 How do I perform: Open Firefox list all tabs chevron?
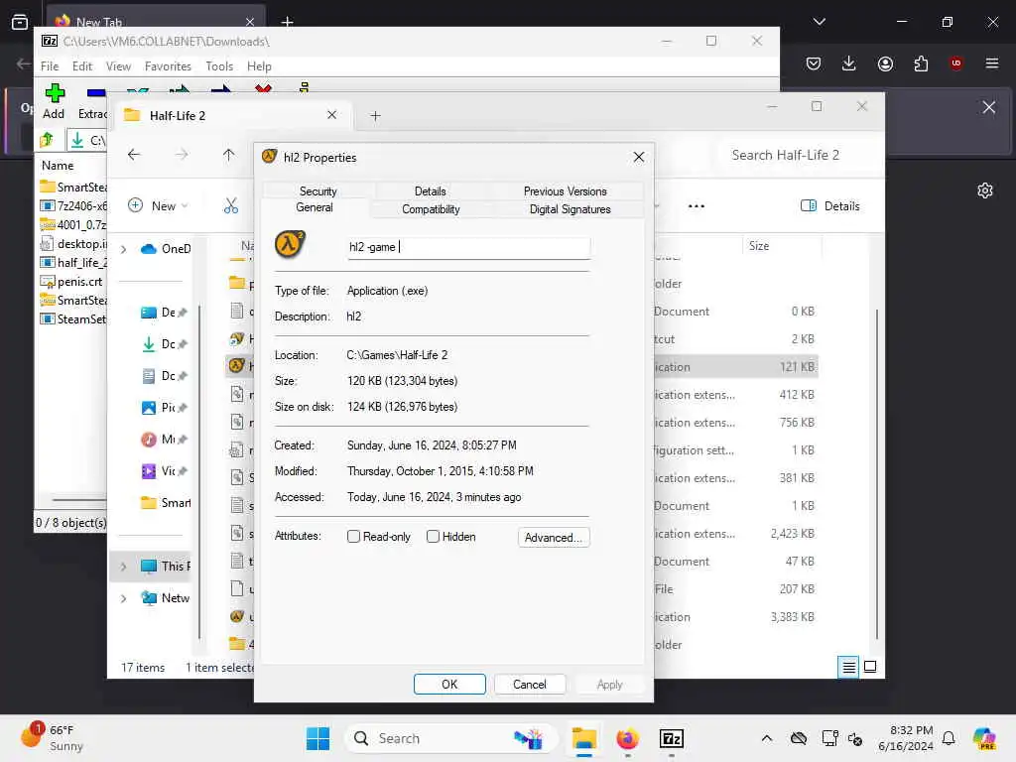coord(819,22)
